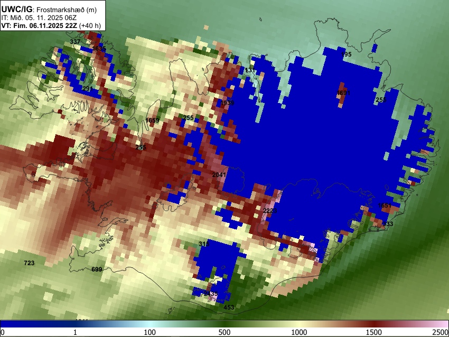Image resolution: width=449 pixels, height=337 pixels.
Task: Click the map value label '2435'
Action: point(211,294)
